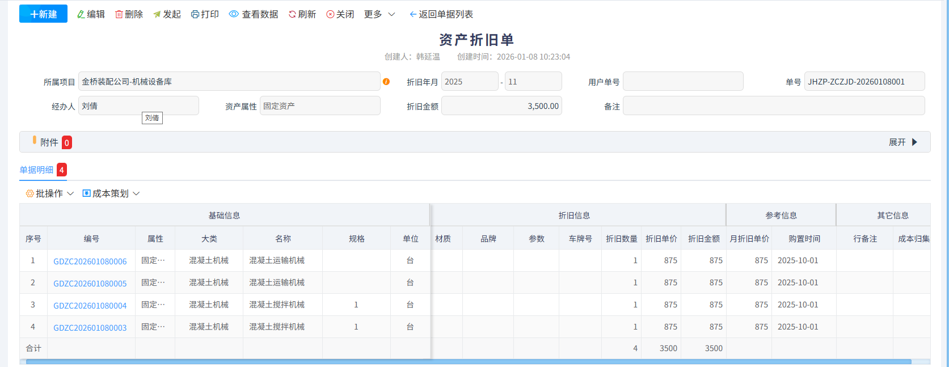Open the 批操作 batch operations dropdown
Screen dimensions: 949x367
click(50, 193)
